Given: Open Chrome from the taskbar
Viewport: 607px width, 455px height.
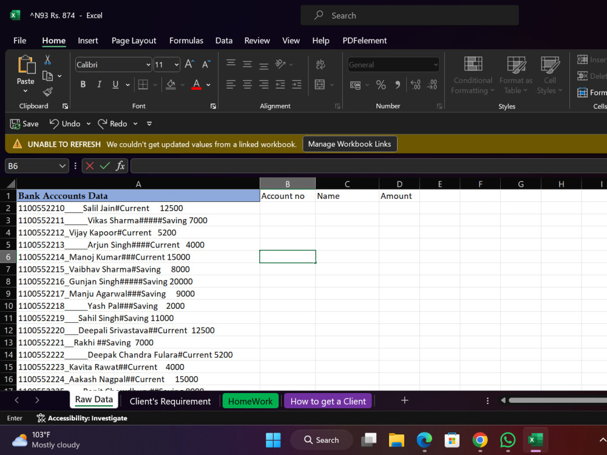Looking at the screenshot, I should (x=480, y=440).
